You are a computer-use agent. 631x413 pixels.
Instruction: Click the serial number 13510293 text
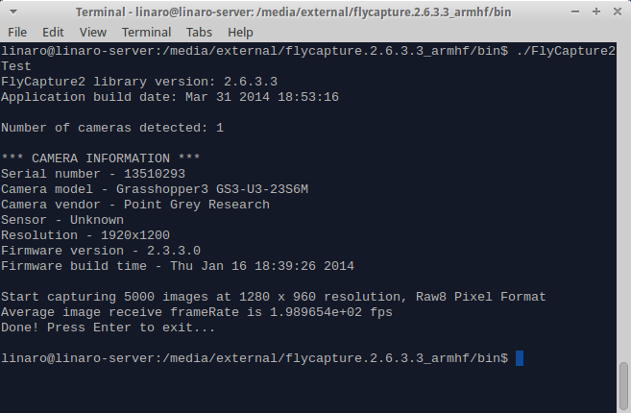[155, 174]
